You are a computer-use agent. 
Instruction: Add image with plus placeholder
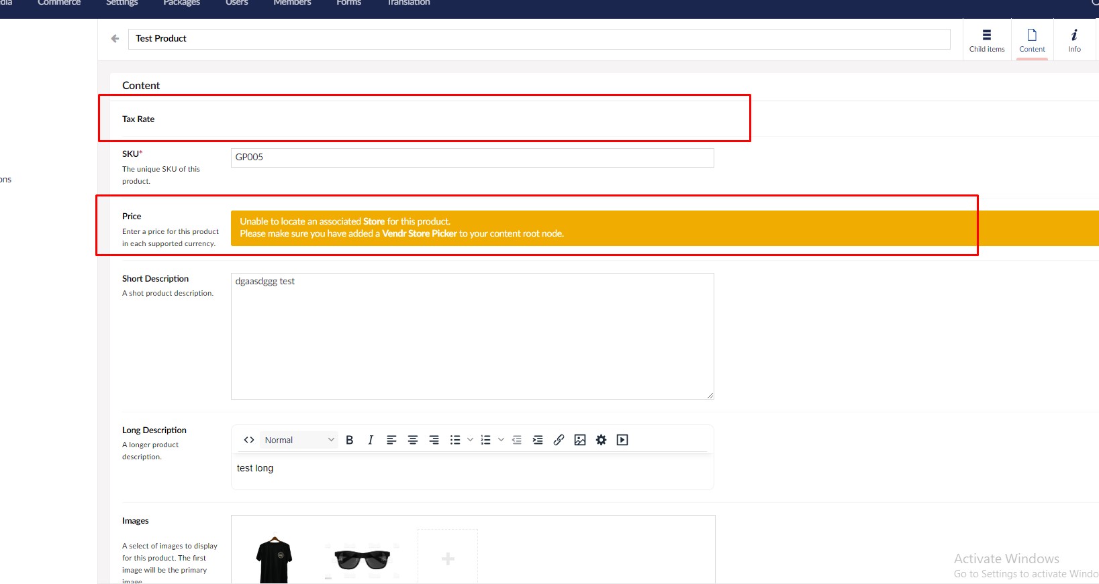tap(448, 559)
